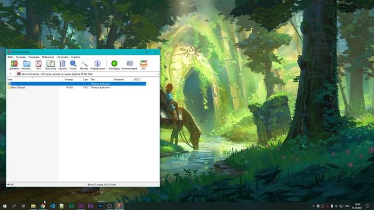The height and width of the screenshot is (210, 374).
Task: Click the Добавить (Add) toolbar icon
Action: click(14, 65)
